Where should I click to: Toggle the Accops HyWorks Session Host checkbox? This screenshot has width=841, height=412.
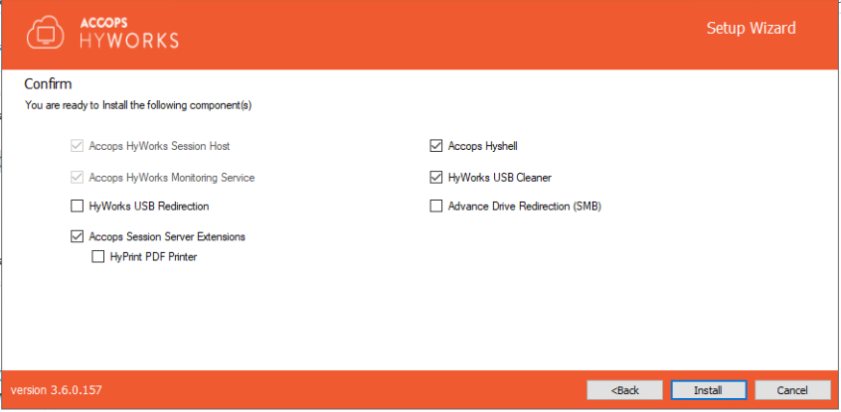tap(78, 146)
